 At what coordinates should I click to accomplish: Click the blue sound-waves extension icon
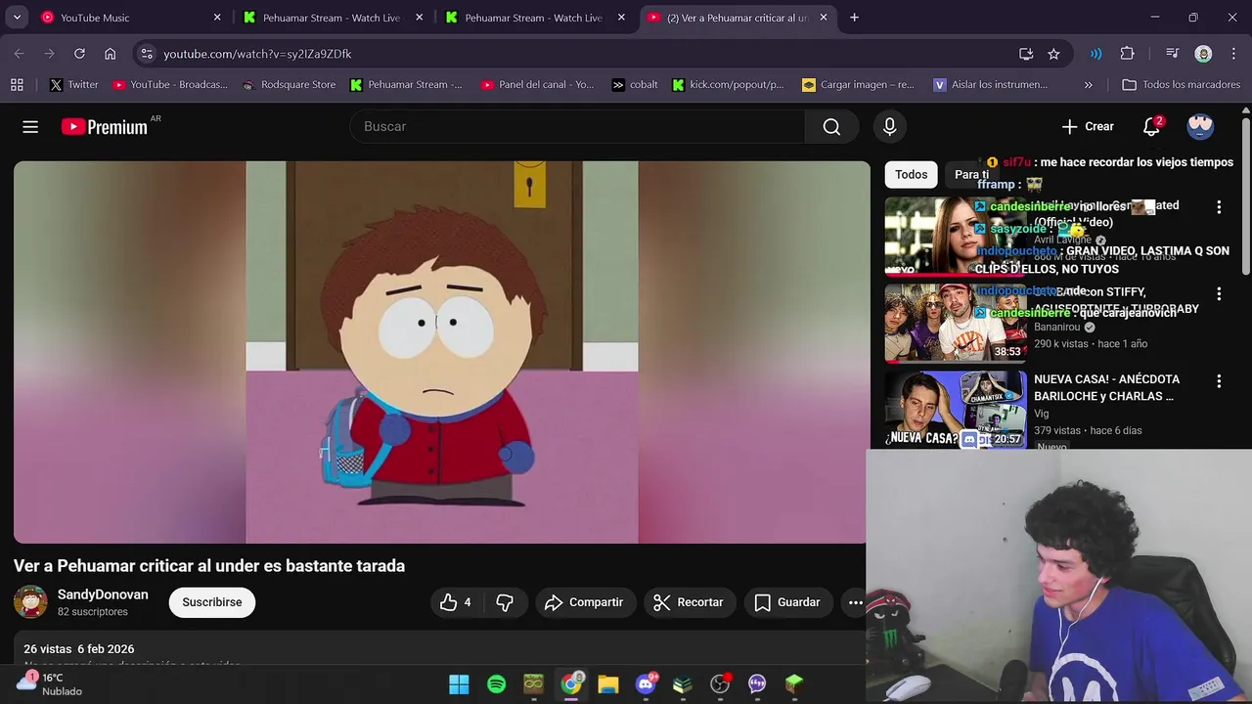pos(1095,54)
